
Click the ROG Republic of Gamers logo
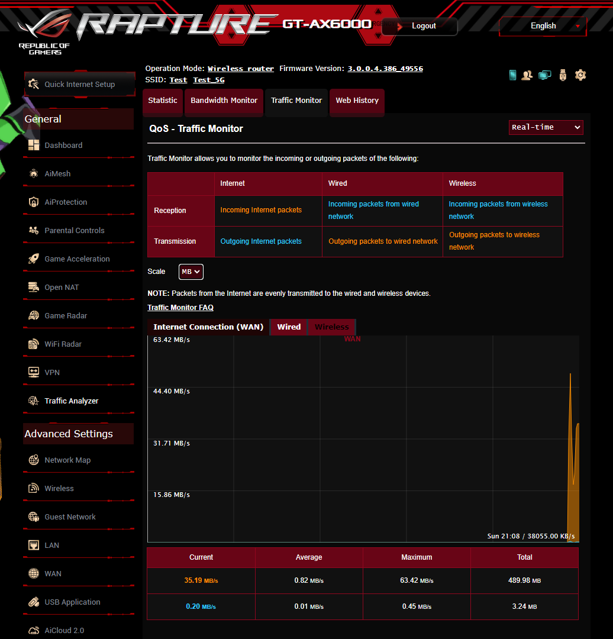(44, 33)
